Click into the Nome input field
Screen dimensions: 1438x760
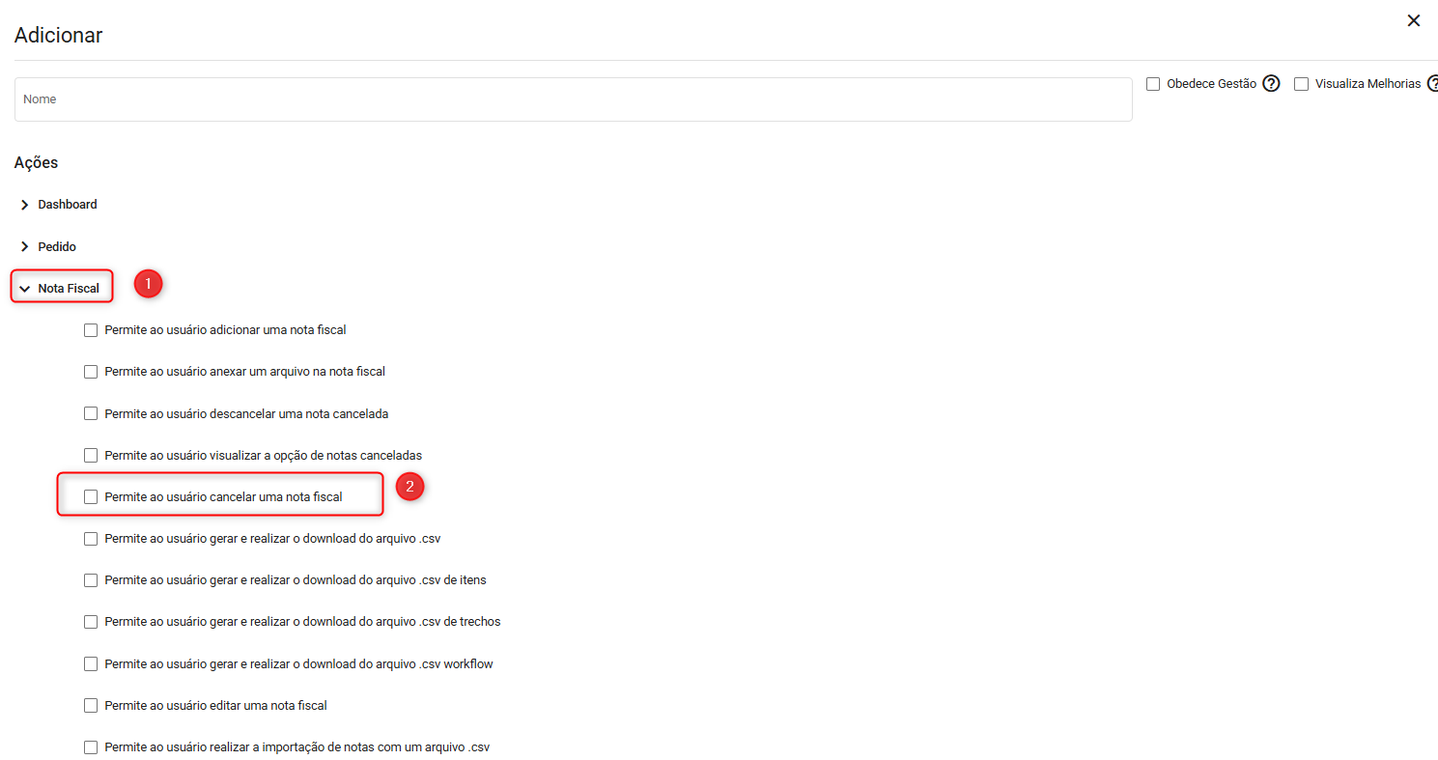(x=573, y=99)
